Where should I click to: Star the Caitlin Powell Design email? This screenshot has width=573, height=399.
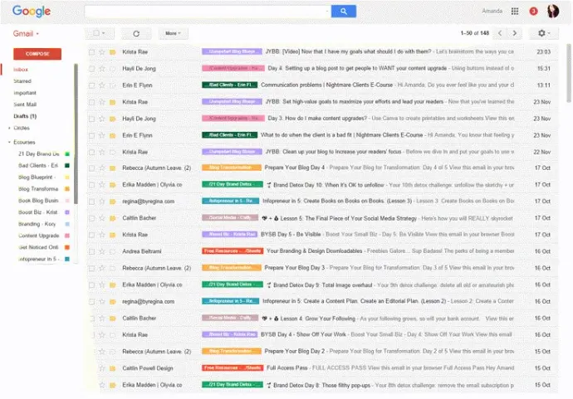[x=102, y=368]
